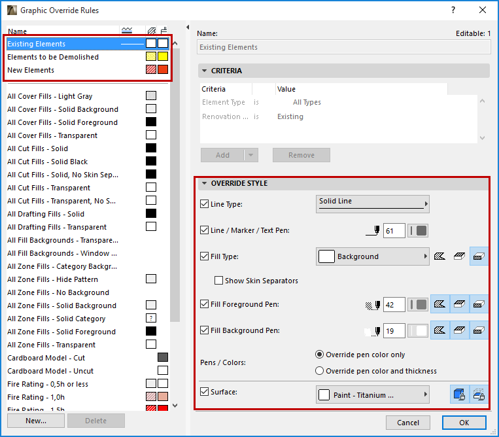The height and width of the screenshot is (437, 499).
Task: Uncheck Line / Marker / Text Pen checkbox
Action: point(204,230)
